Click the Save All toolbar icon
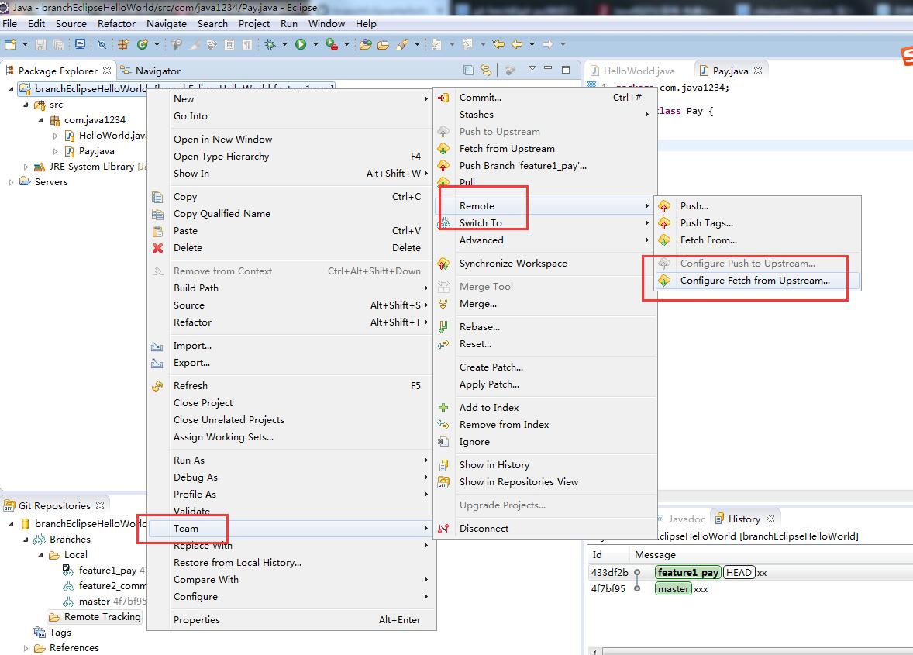 pyautogui.click(x=59, y=44)
